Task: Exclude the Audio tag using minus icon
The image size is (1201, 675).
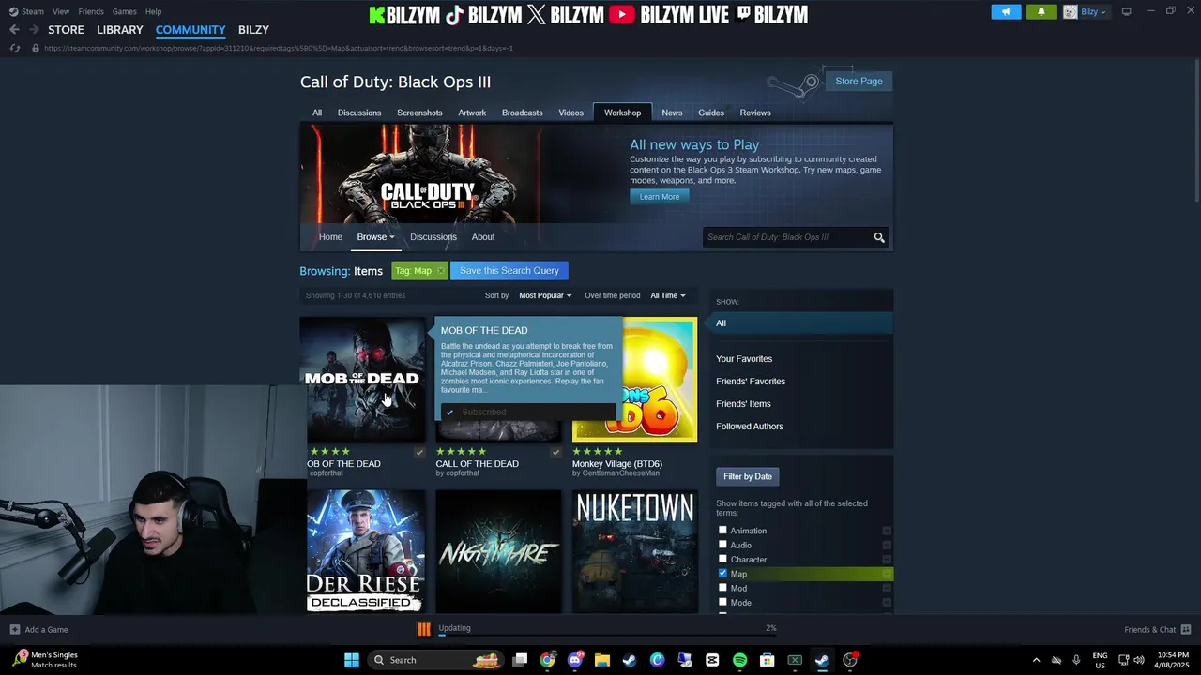Action: (x=887, y=545)
